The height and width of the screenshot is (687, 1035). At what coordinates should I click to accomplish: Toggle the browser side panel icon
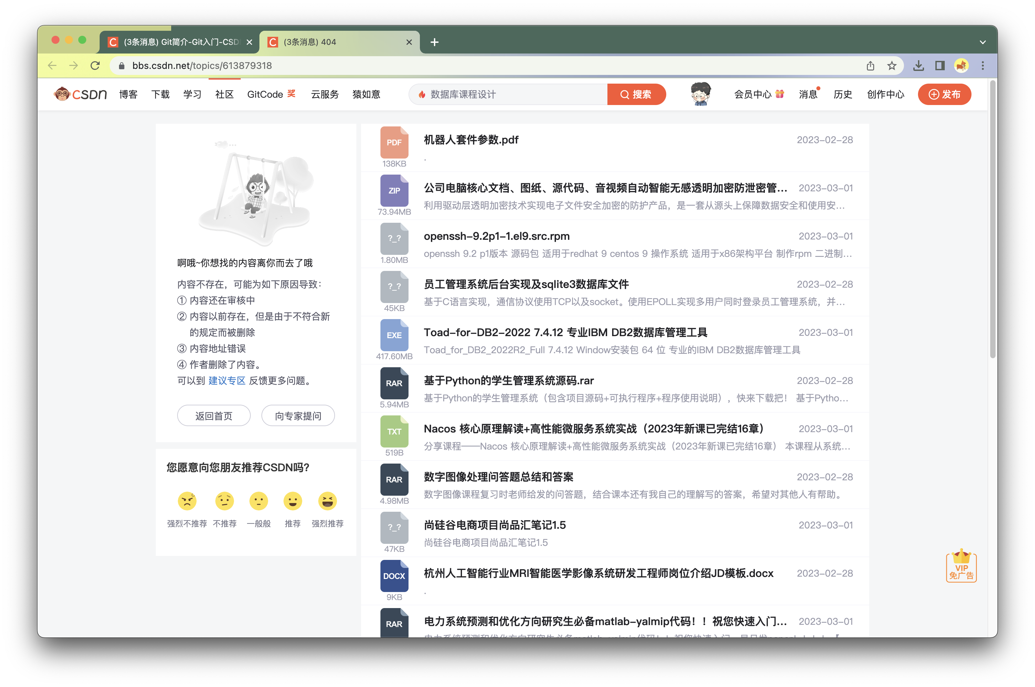tap(940, 66)
